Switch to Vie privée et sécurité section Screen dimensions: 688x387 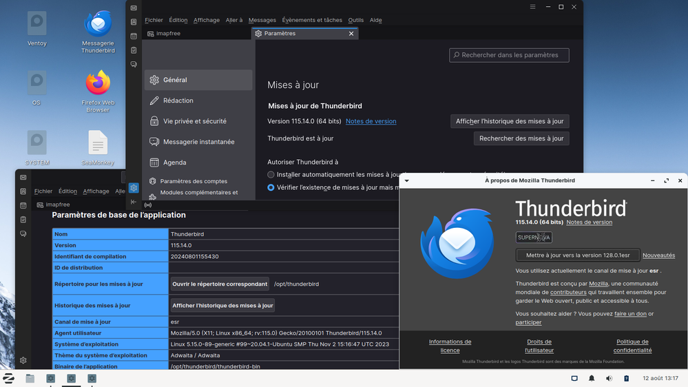194,121
